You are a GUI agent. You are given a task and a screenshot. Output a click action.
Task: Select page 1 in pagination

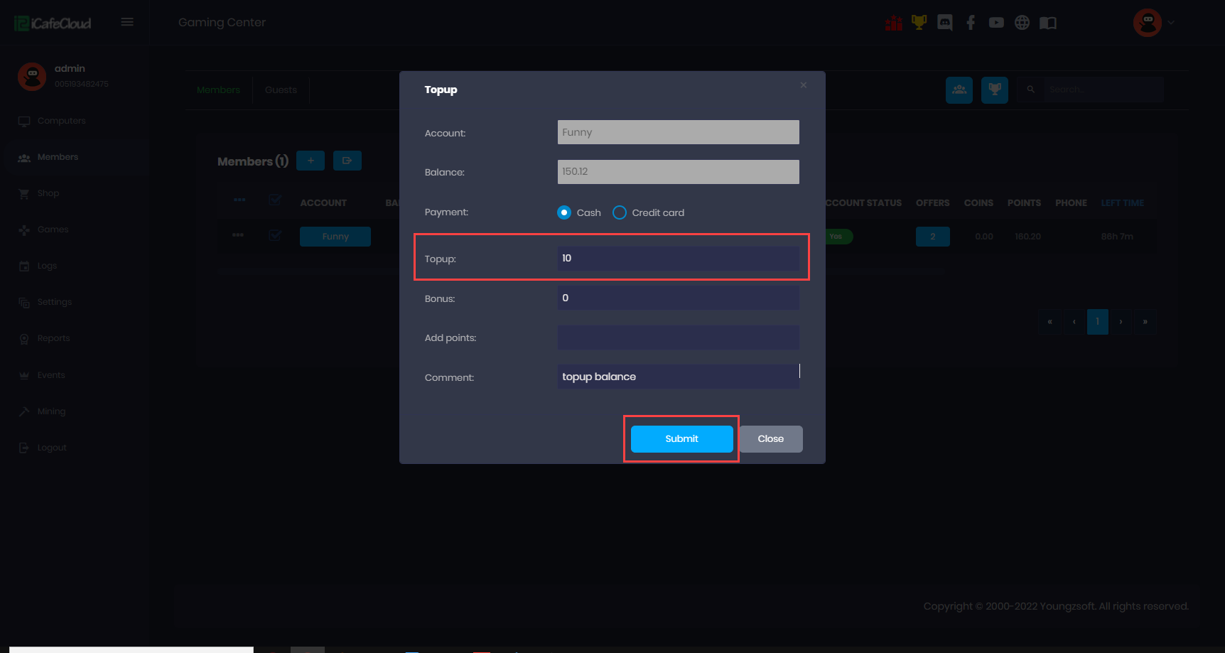coord(1098,322)
